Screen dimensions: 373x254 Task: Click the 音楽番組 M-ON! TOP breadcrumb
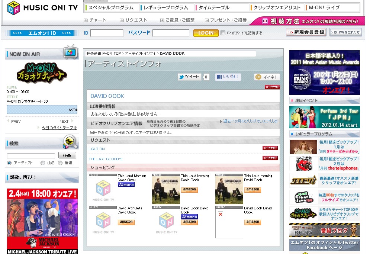click(x=104, y=54)
